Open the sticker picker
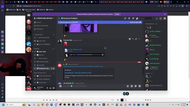The image size is (190, 107). pos(136,86)
